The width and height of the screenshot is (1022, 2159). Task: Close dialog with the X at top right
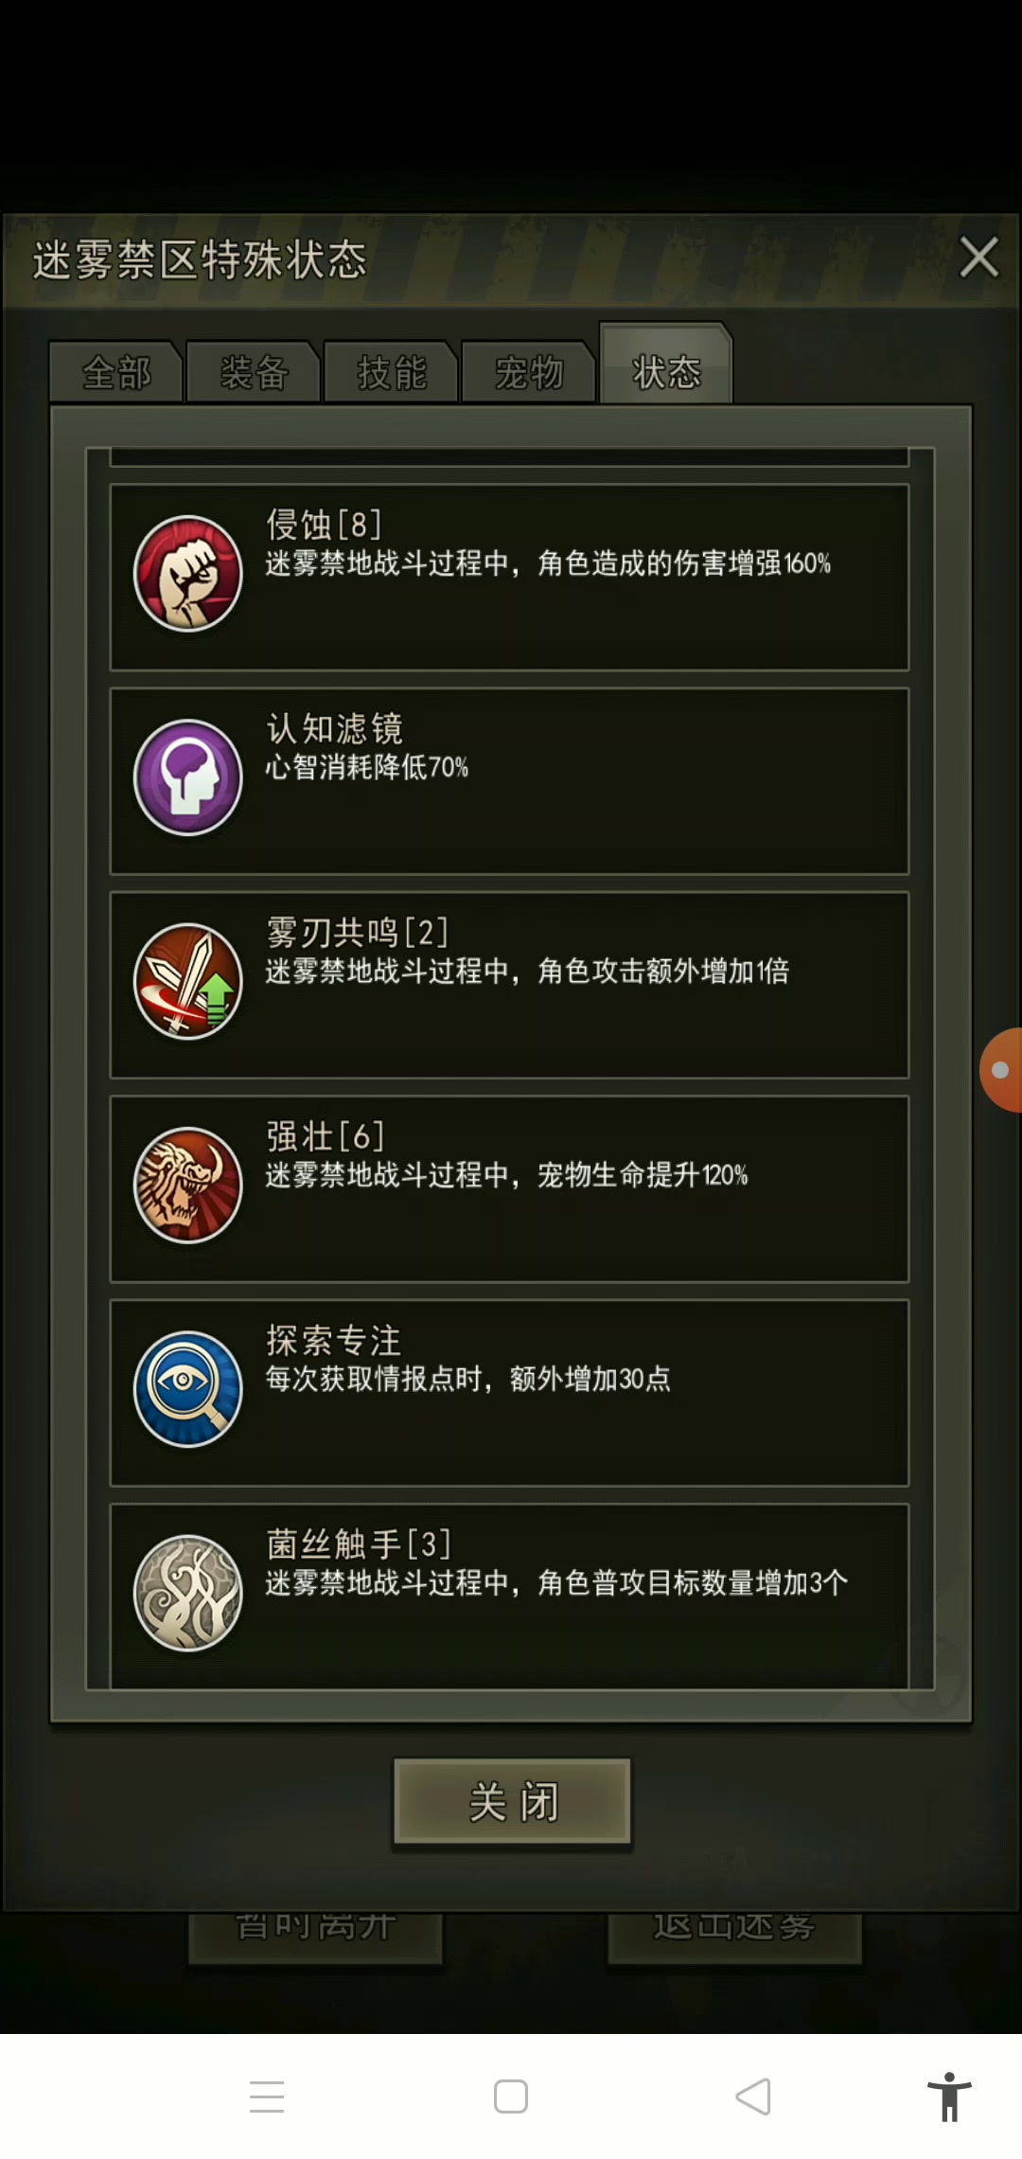978,258
